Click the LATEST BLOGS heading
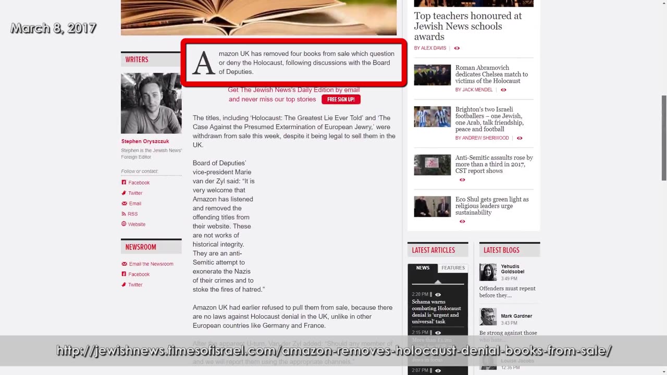 point(501,250)
